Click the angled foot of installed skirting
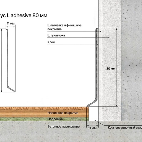This screenshot has height=142, width=142. point(91,104)
